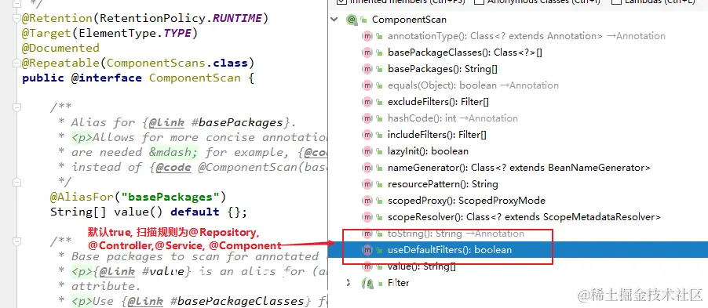Click the method icon beside scopeResolver()
This screenshot has height=308, width=708.
pos(367,217)
